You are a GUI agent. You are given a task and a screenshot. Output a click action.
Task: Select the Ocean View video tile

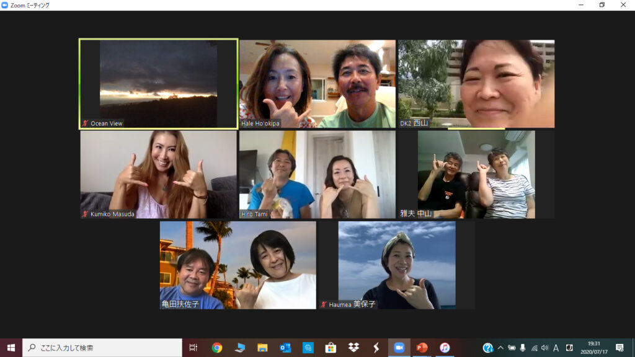point(158,84)
